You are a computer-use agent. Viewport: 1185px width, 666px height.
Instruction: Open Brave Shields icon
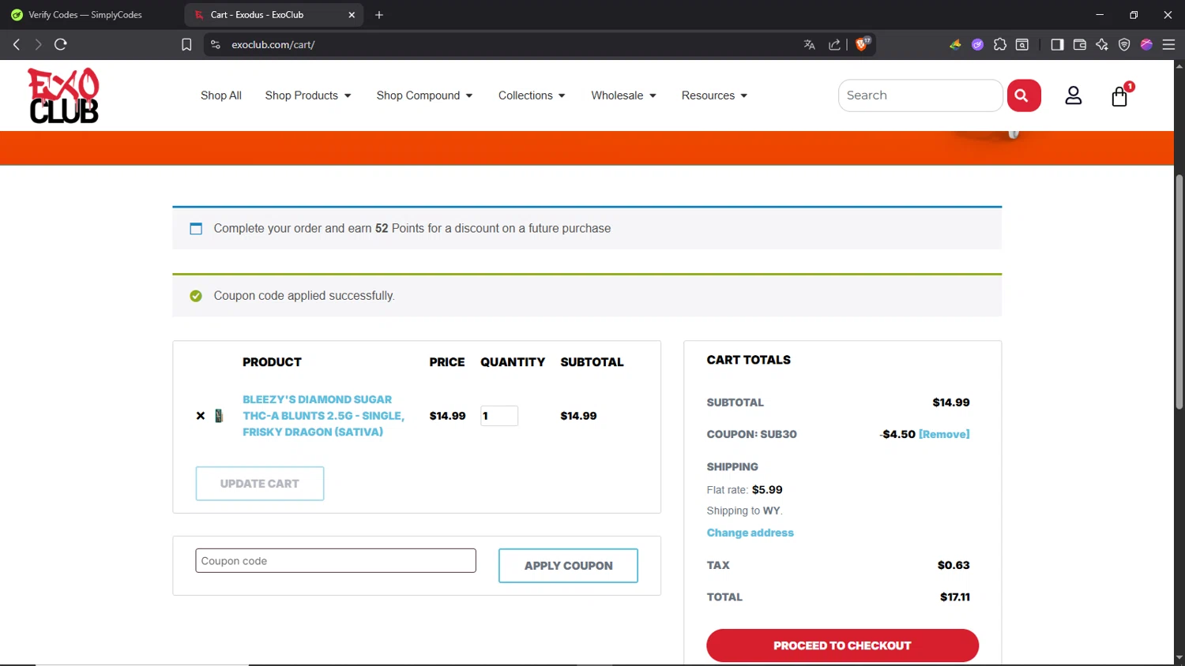pyautogui.click(x=863, y=44)
